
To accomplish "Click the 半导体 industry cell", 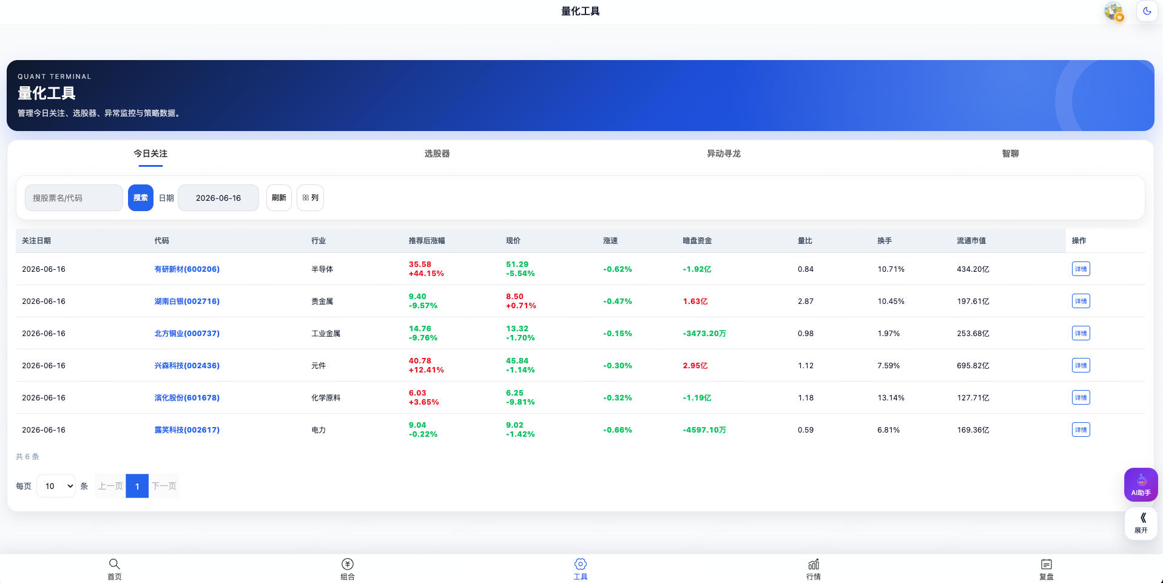I will [x=322, y=269].
